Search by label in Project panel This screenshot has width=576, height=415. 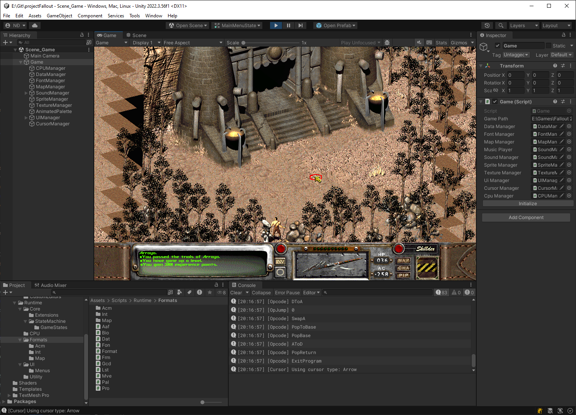pyautogui.click(x=189, y=292)
